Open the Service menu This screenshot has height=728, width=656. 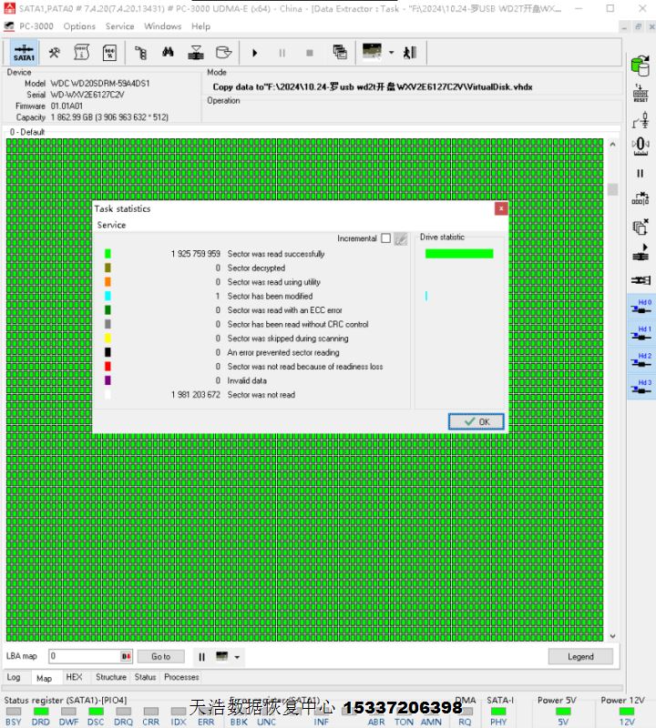click(x=119, y=26)
